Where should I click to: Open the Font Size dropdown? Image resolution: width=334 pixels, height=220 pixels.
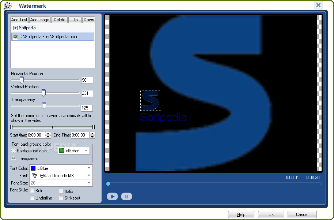point(89,183)
